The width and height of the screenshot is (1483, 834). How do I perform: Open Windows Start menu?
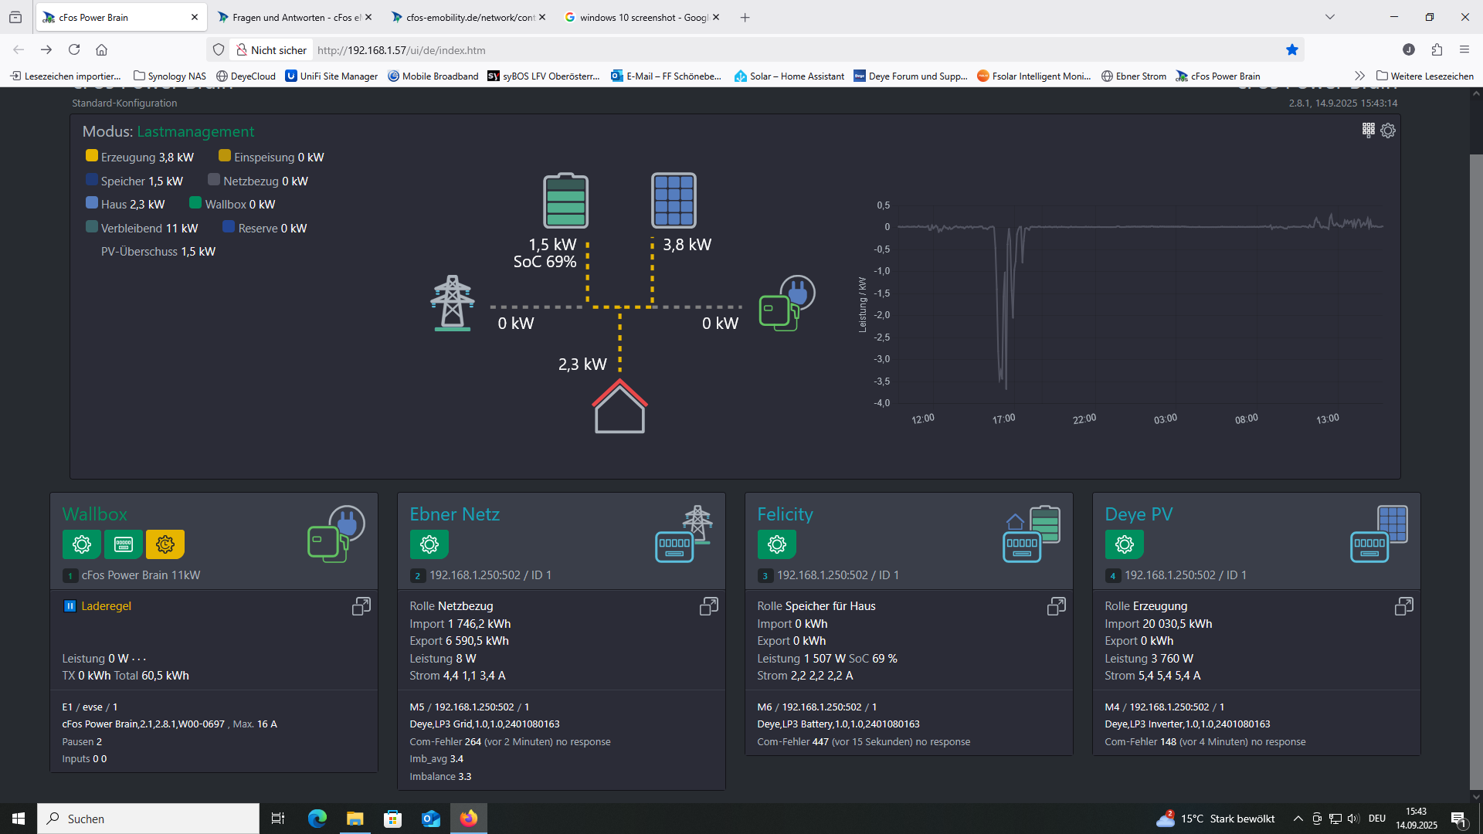coord(19,819)
